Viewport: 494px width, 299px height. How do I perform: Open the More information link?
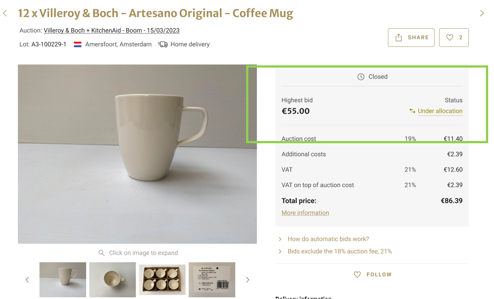click(305, 213)
